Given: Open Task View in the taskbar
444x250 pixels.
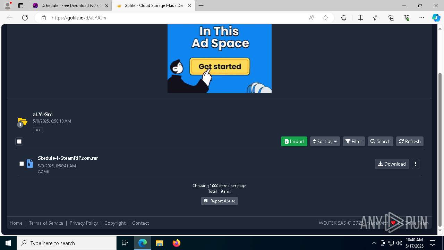Looking at the screenshot, I should tap(125, 243).
